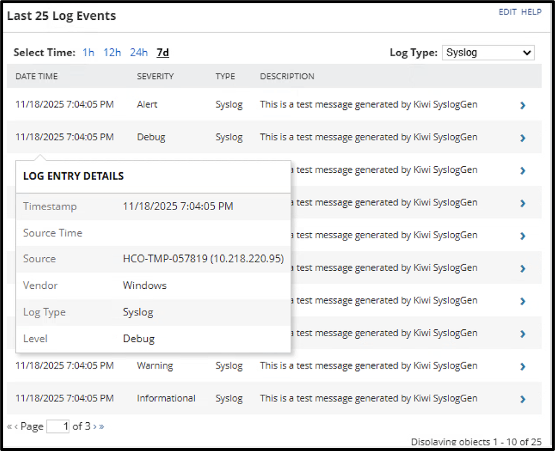Expand details for the Alert severity event
The image size is (555, 451).
522,105
